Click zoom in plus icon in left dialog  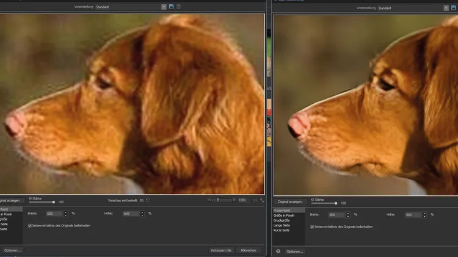[x=234, y=200]
